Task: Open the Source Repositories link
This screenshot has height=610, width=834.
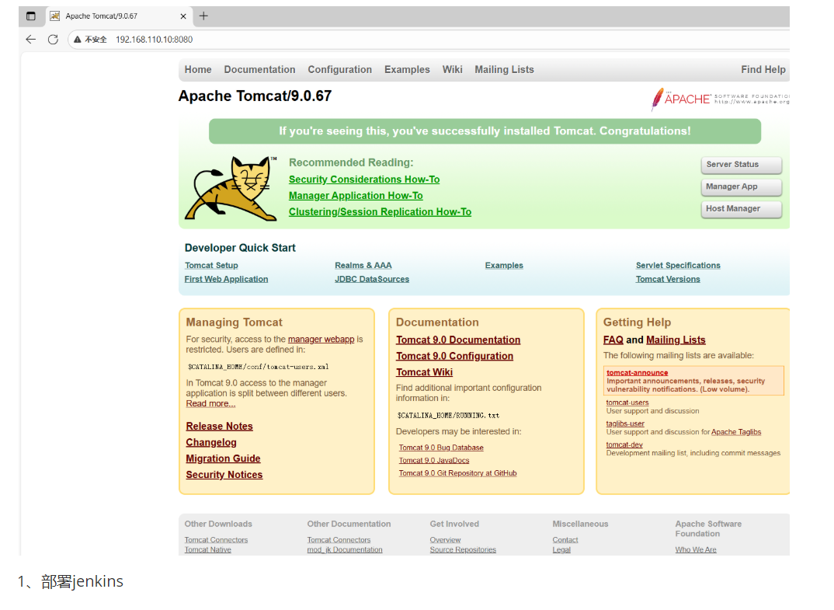Action: [x=463, y=550]
